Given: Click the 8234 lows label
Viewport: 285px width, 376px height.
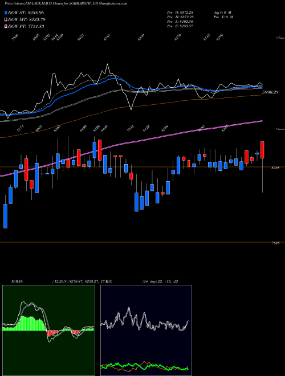Looking at the screenshot, I should pos(165,129).
